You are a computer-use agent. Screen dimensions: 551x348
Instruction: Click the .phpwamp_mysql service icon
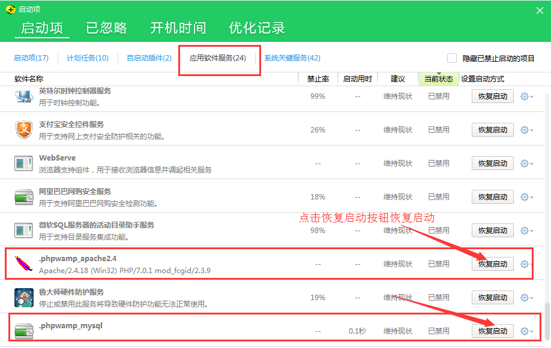24,331
